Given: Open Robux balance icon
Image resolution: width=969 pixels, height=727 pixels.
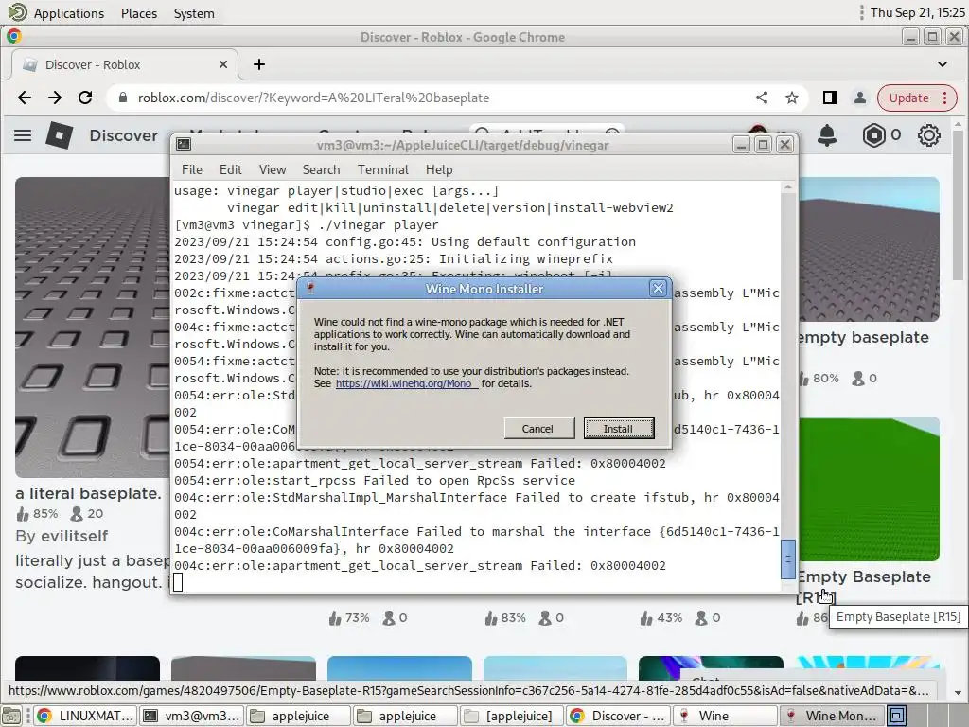Looking at the screenshot, I should [x=873, y=134].
